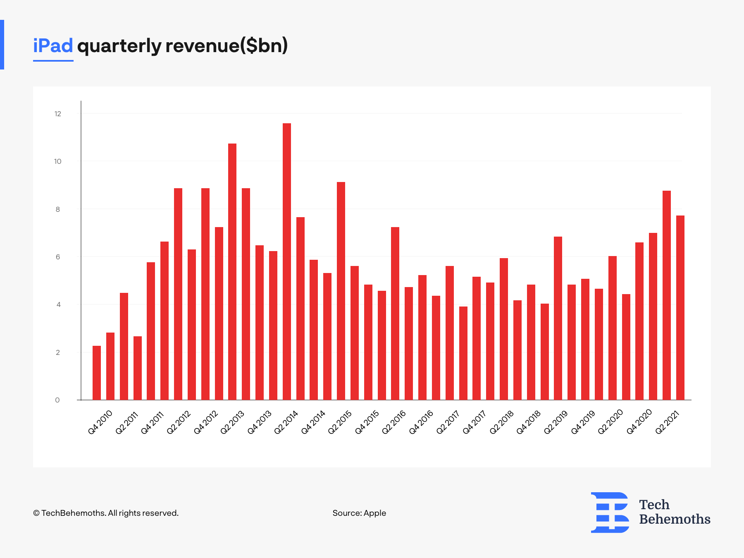Screen dimensions: 744x558
Task: Click the Q4 2010 x-axis label
Action: click(100, 422)
